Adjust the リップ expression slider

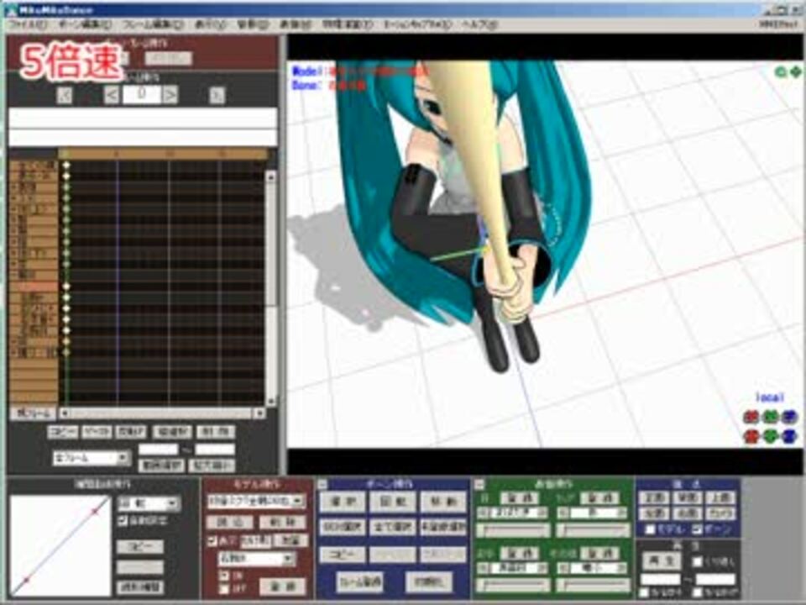click(x=593, y=529)
